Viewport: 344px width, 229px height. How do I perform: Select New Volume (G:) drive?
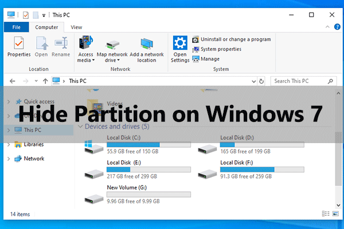pyautogui.click(x=138, y=195)
